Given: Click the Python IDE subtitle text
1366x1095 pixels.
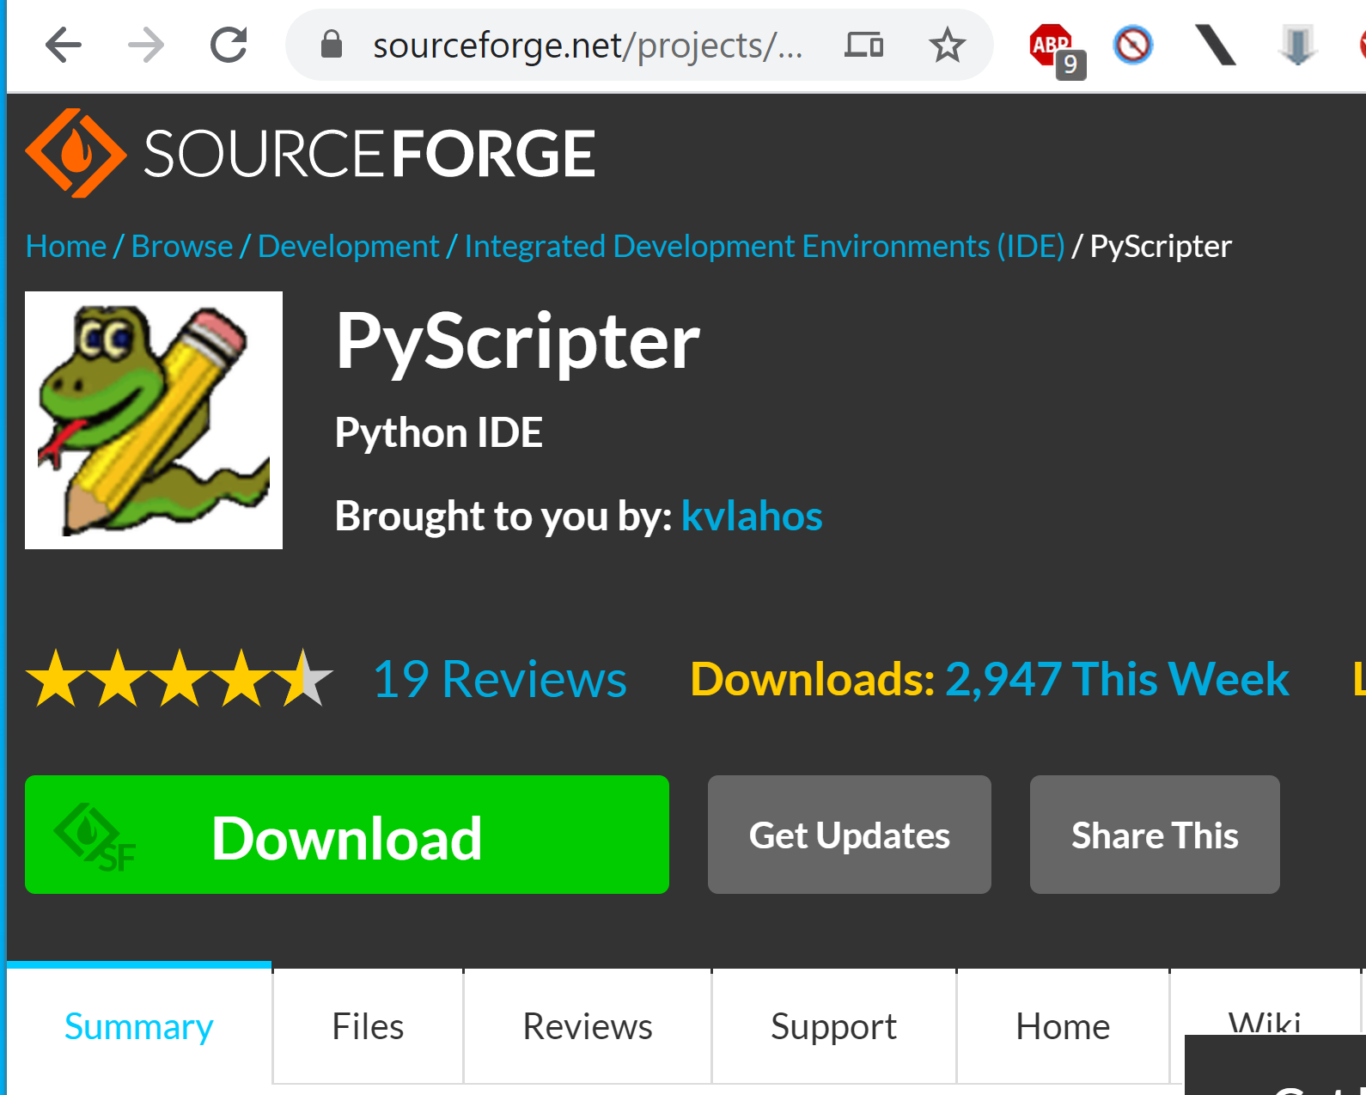Looking at the screenshot, I should pyautogui.click(x=438, y=432).
